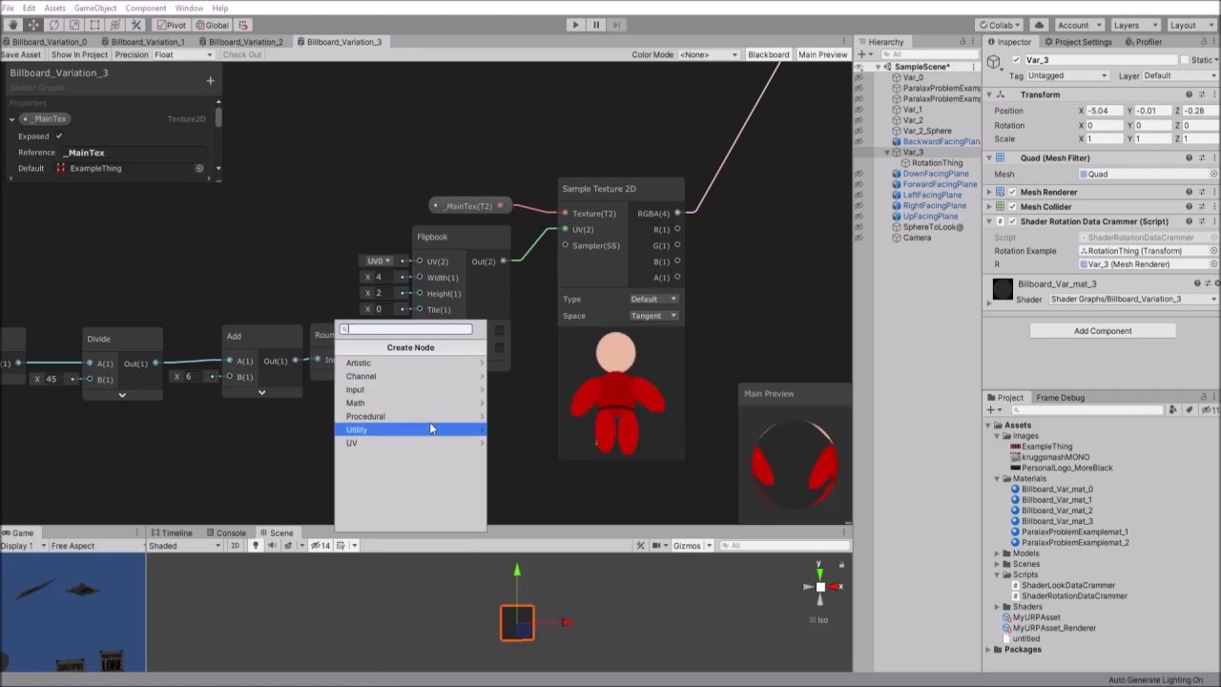The height and width of the screenshot is (687, 1221).
Task: Click the Project panel create plus button
Action: [992, 410]
